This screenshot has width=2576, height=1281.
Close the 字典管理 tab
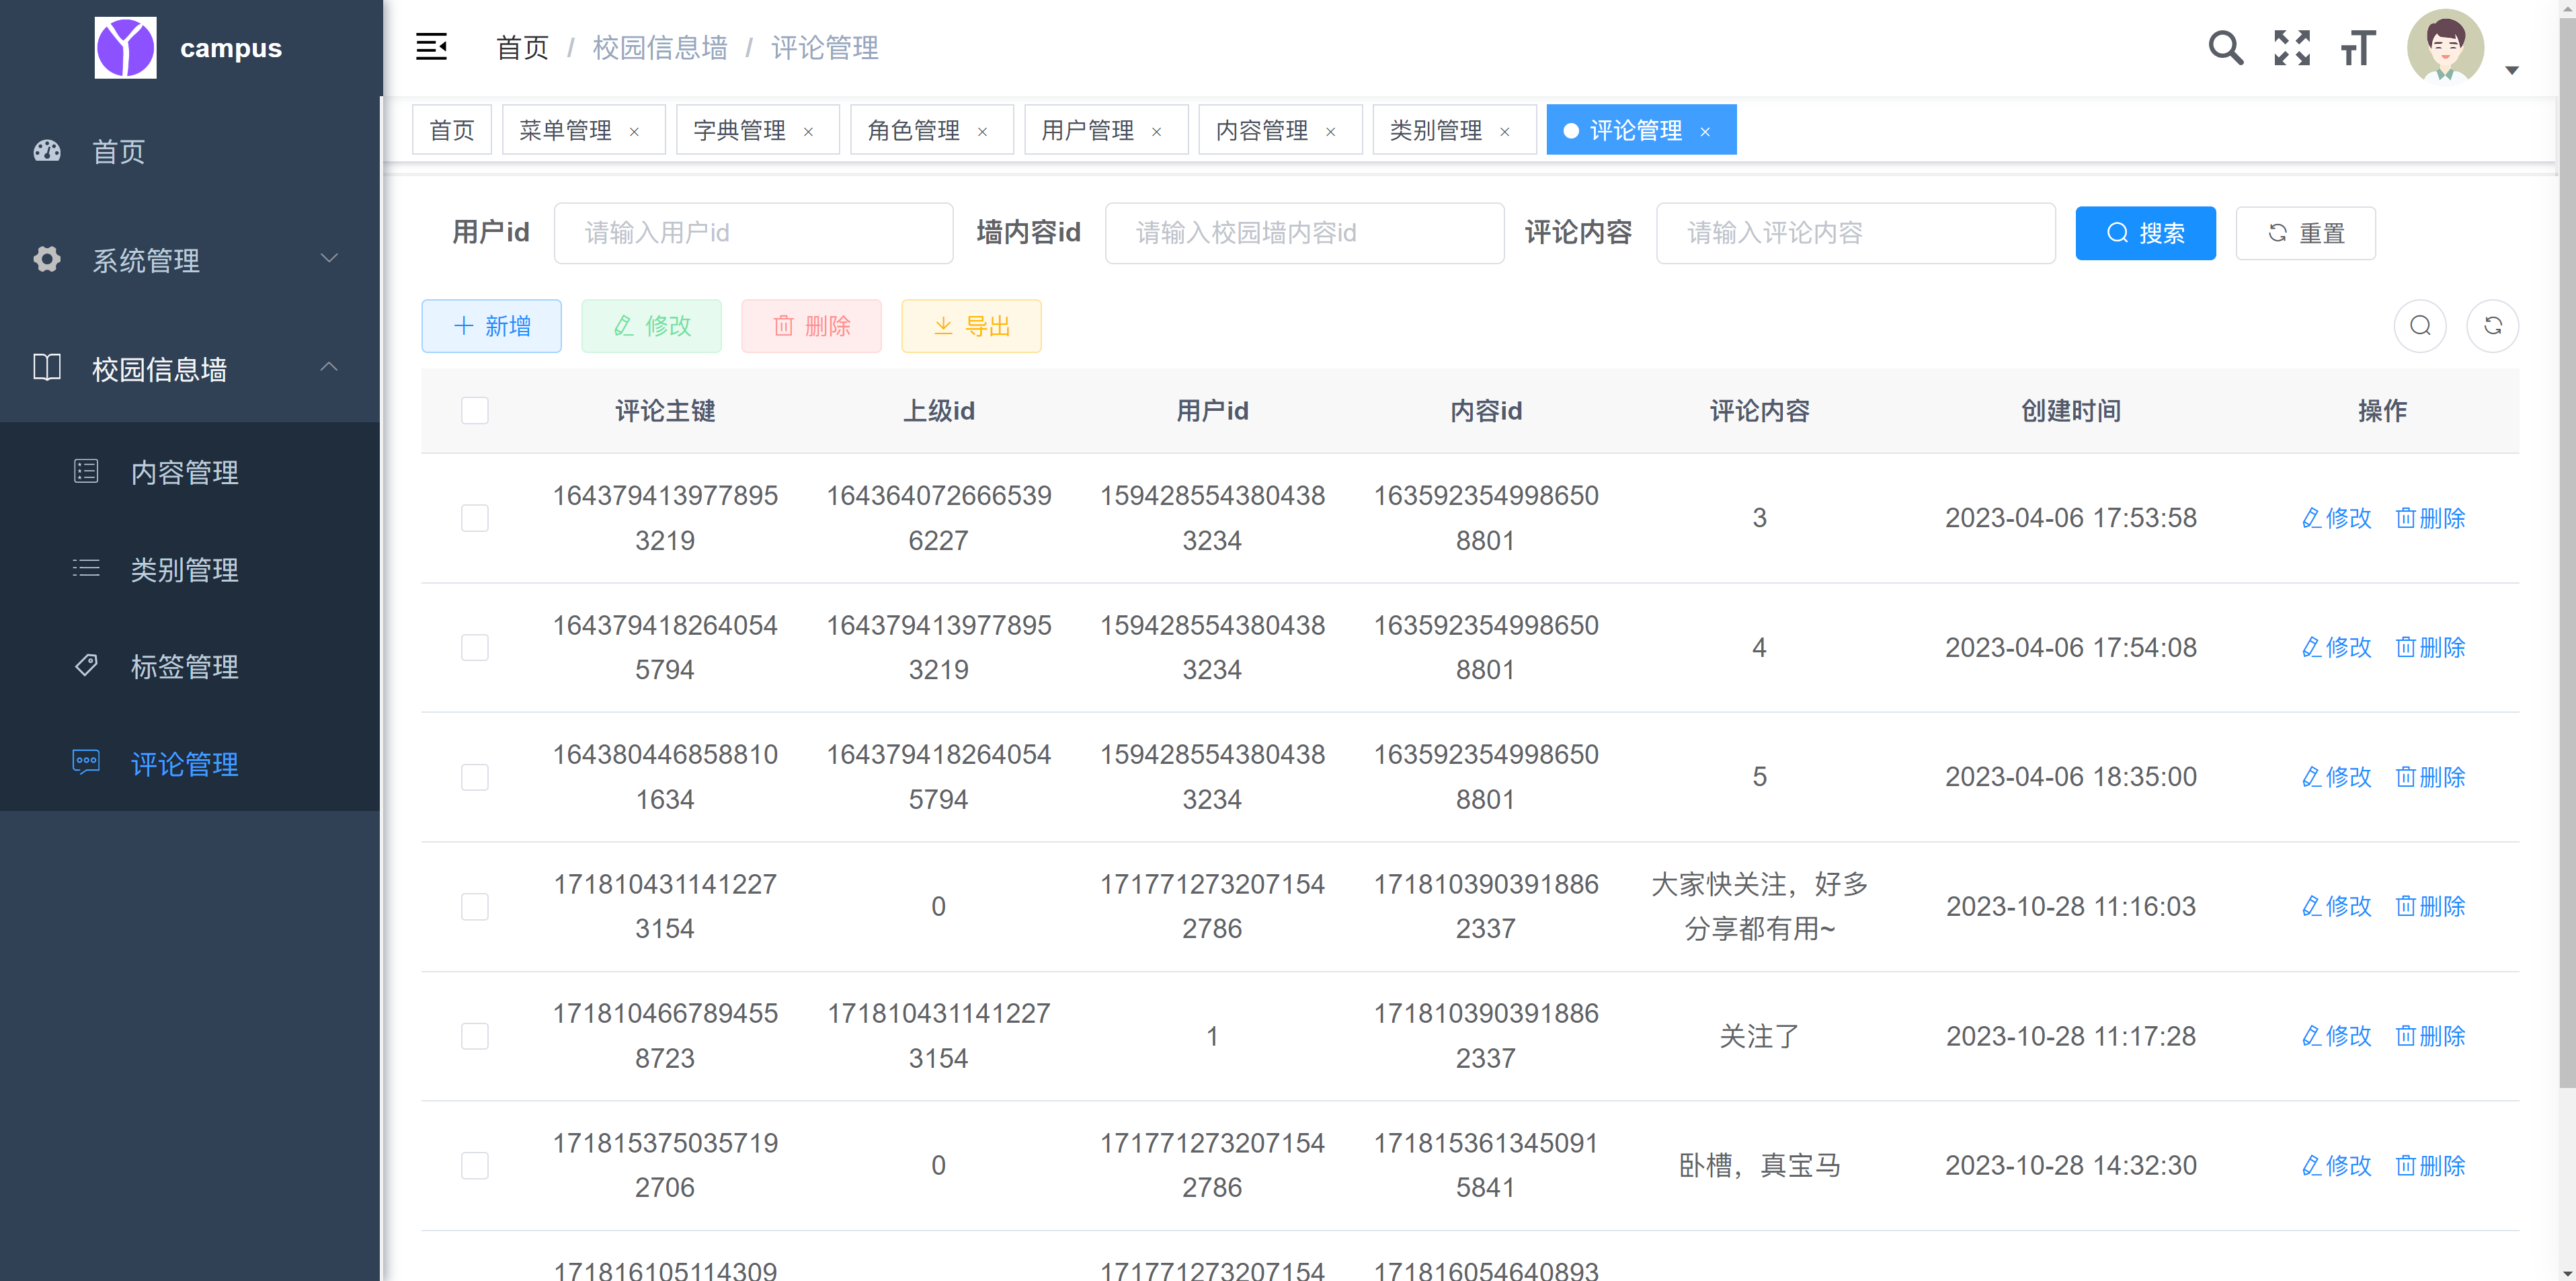(808, 131)
